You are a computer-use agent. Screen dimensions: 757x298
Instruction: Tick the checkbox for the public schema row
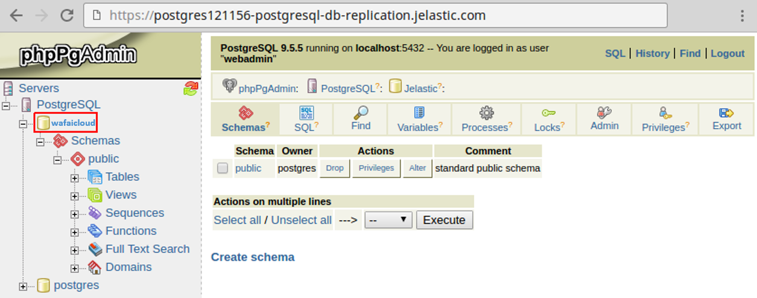click(223, 169)
